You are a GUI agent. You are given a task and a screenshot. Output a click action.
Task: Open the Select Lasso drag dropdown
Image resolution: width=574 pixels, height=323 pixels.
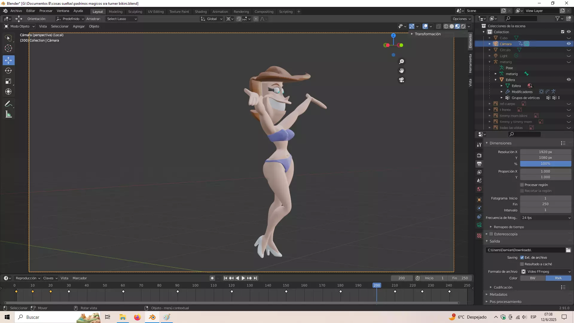122,19
